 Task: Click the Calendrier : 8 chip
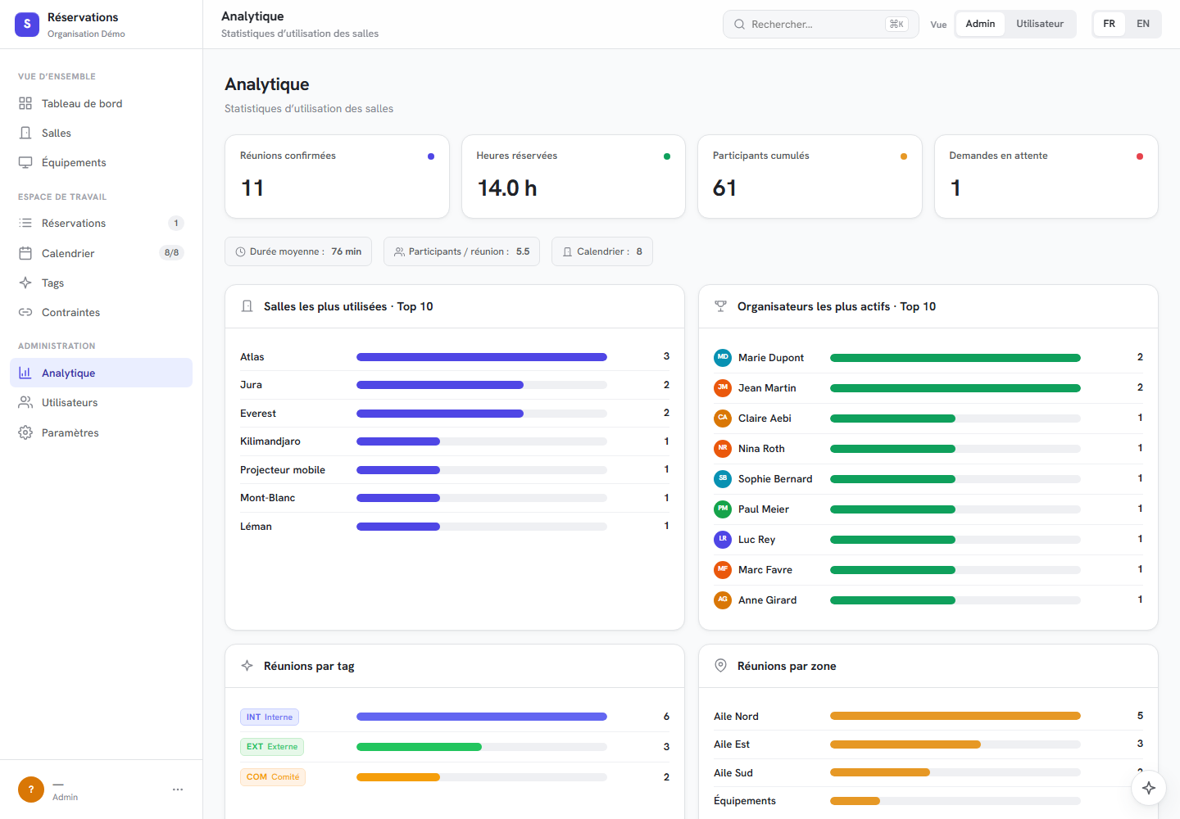(602, 251)
